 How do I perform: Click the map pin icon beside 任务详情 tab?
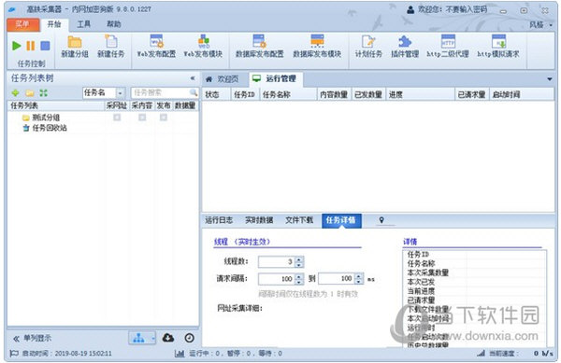coord(381,220)
